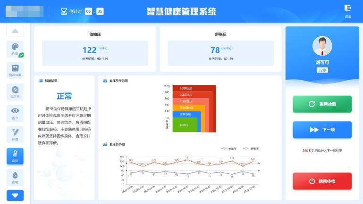Viewport: 363px width, 204px height.
Task: Open the 血氧 blood oxygen module
Action: [15, 177]
